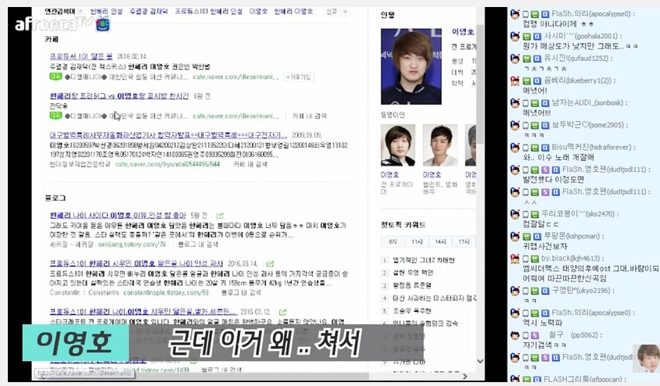
Task: Open external link icon beside 한혜리 나이 사이다 result
Action: click(220, 216)
